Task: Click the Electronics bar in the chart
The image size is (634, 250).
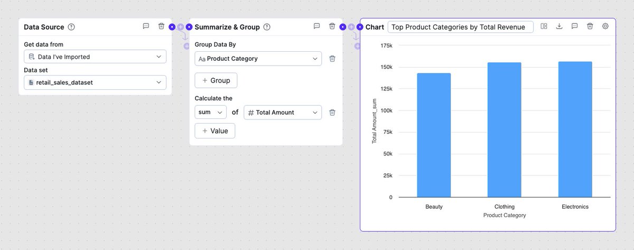Action: 575,129
